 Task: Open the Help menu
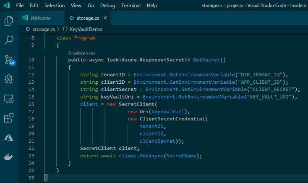tap(152, 5)
